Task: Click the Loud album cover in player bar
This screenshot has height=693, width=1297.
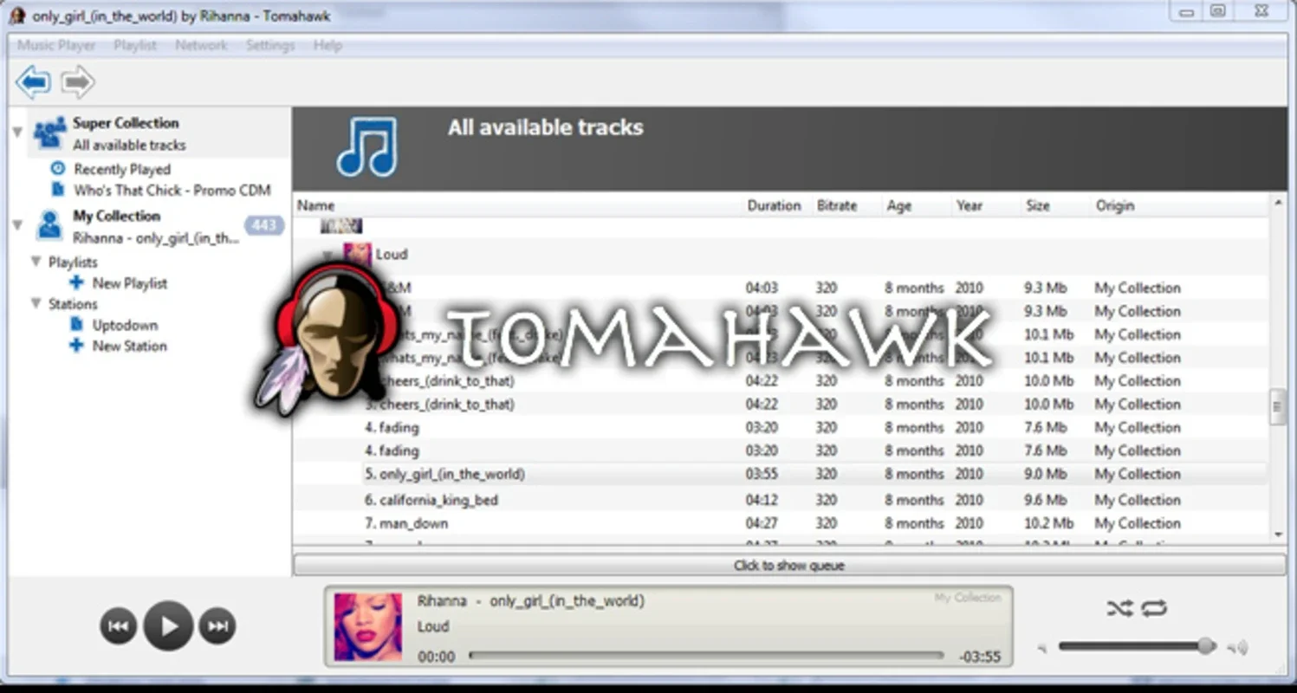Action: click(x=368, y=626)
